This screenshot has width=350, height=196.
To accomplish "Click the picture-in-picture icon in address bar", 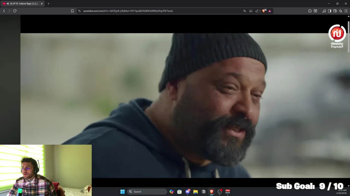I will (x=251, y=11).
